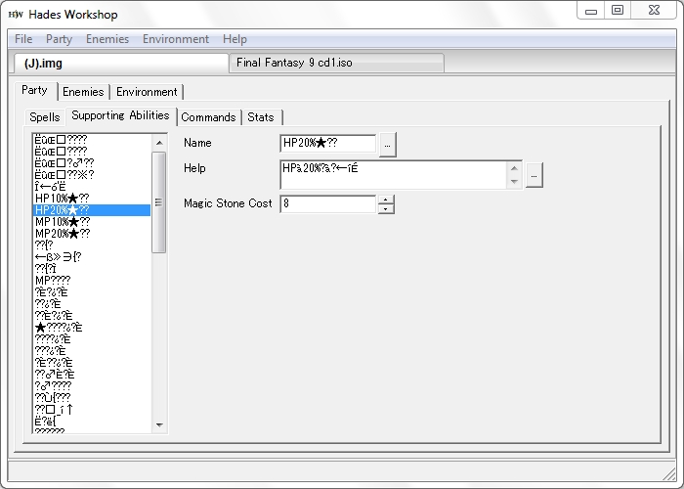The image size is (684, 489).
Task: Select HP10%★?? in ability list
Action: [92, 199]
